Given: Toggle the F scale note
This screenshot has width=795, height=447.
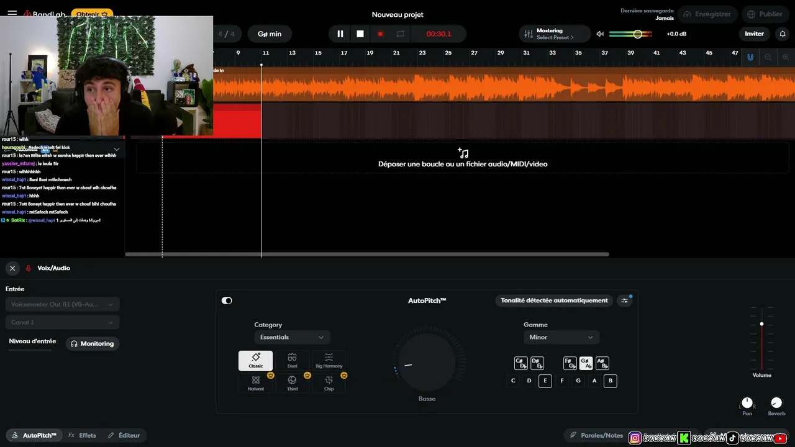Looking at the screenshot, I should click(562, 381).
